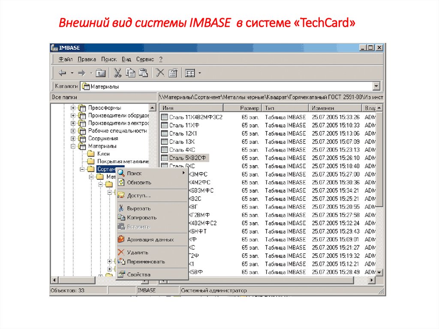Open the Поиск menu in menu bar
This screenshot has width=439, height=329.
[108, 60]
